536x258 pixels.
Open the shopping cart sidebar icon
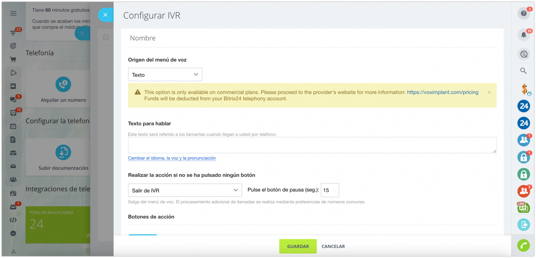(x=13, y=59)
